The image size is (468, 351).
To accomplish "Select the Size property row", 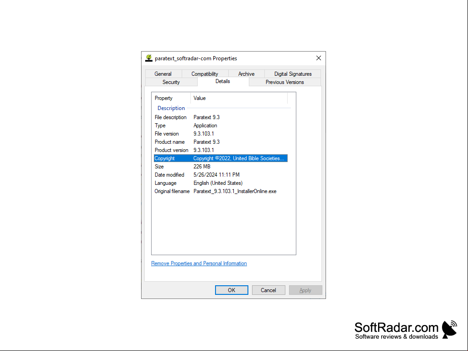I will click(221, 167).
